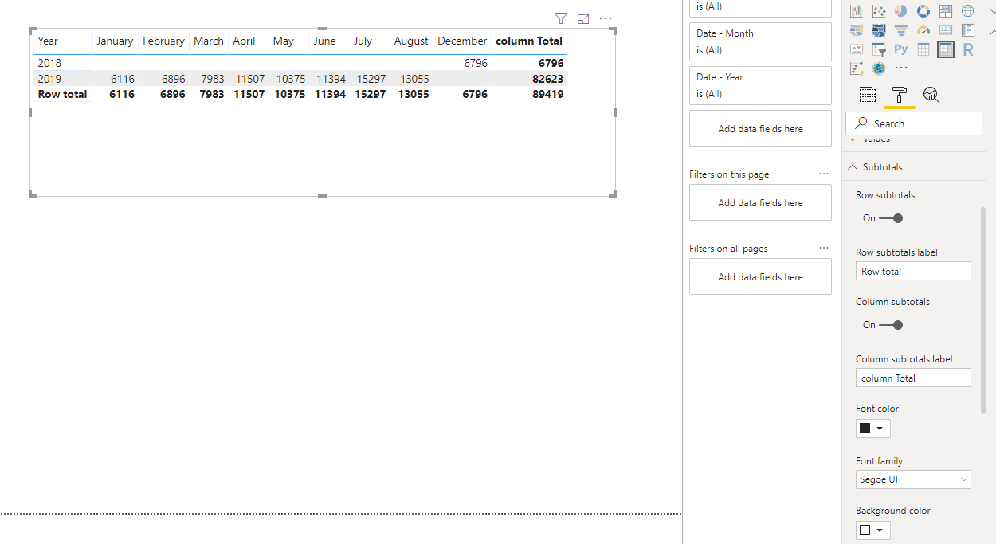The image size is (996, 544).
Task: Select the matrix visualization
Action: click(x=946, y=49)
